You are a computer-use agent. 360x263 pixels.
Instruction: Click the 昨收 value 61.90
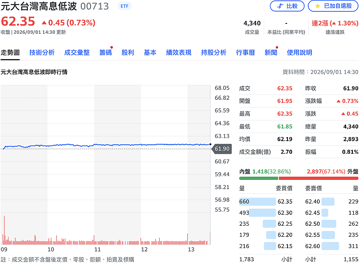pos(351,88)
